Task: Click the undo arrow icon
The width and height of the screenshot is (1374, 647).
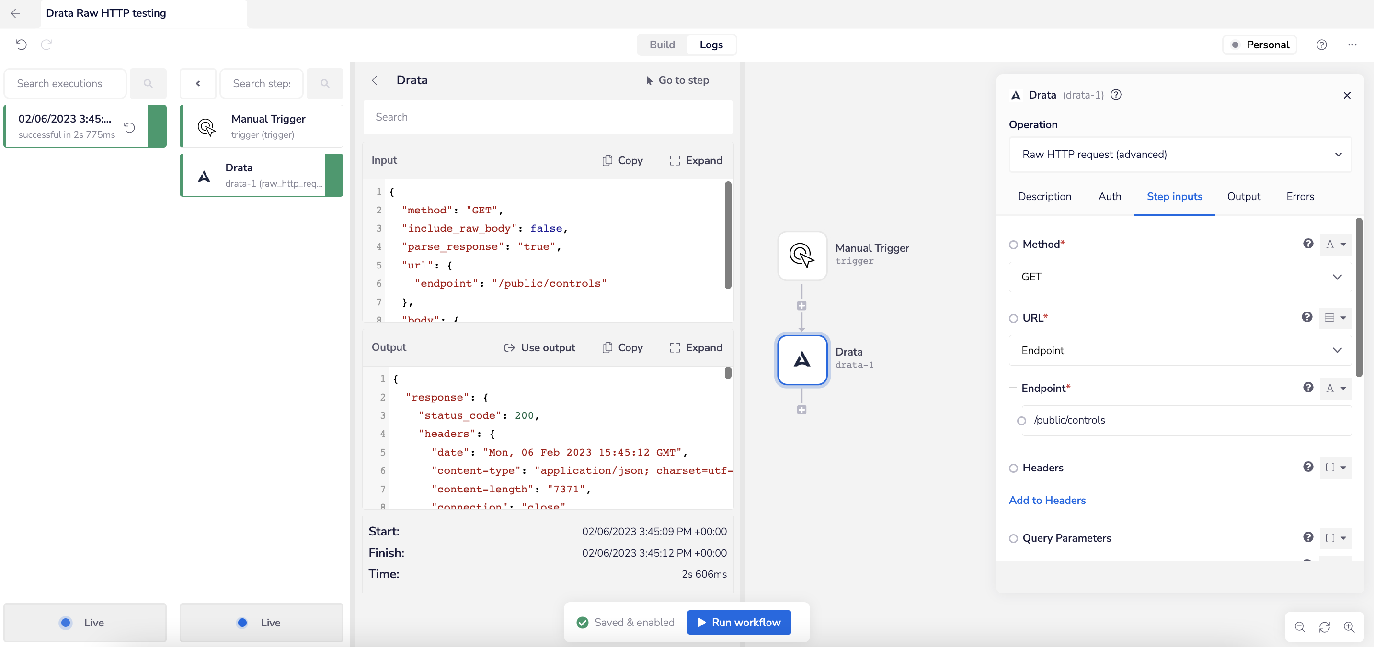Action: (x=22, y=45)
